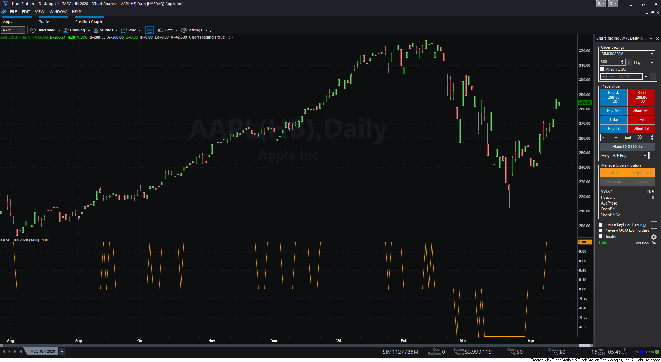Click the Data green status indicator
This screenshot has height=362, width=661.
pyautogui.click(x=657, y=352)
